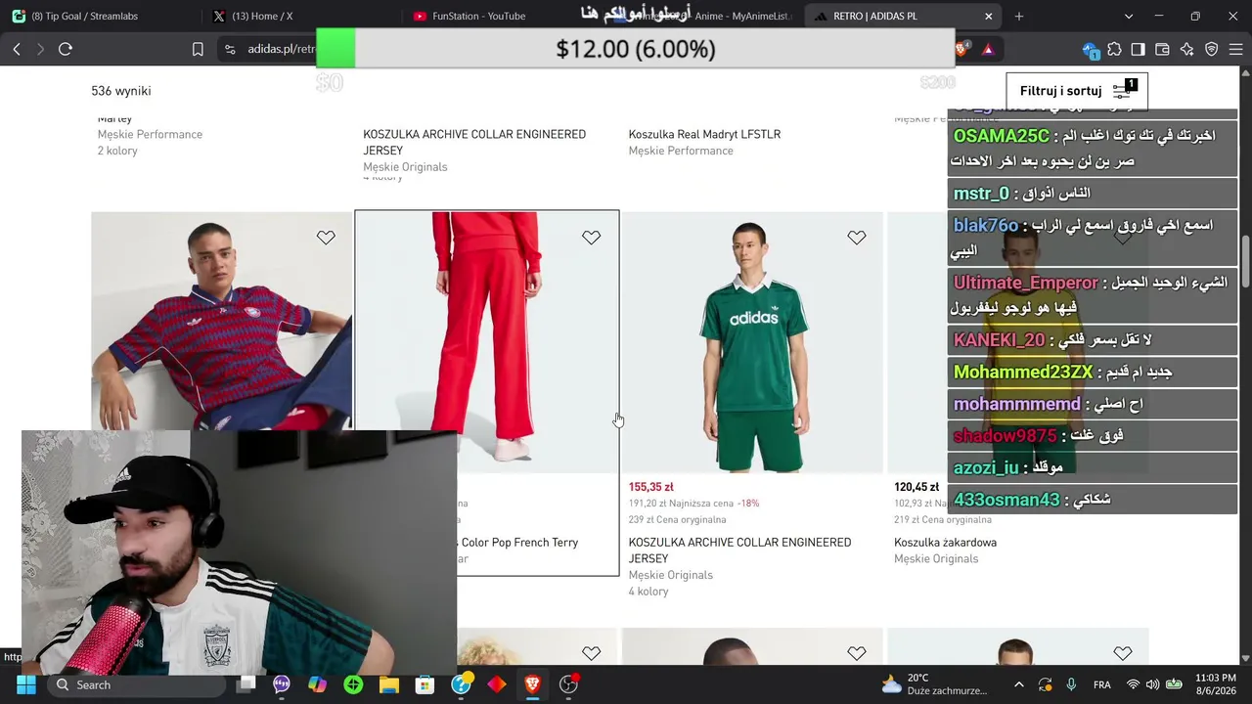The width and height of the screenshot is (1252, 704).
Task: Open the Brave browser taskbar icon
Action: point(532,684)
